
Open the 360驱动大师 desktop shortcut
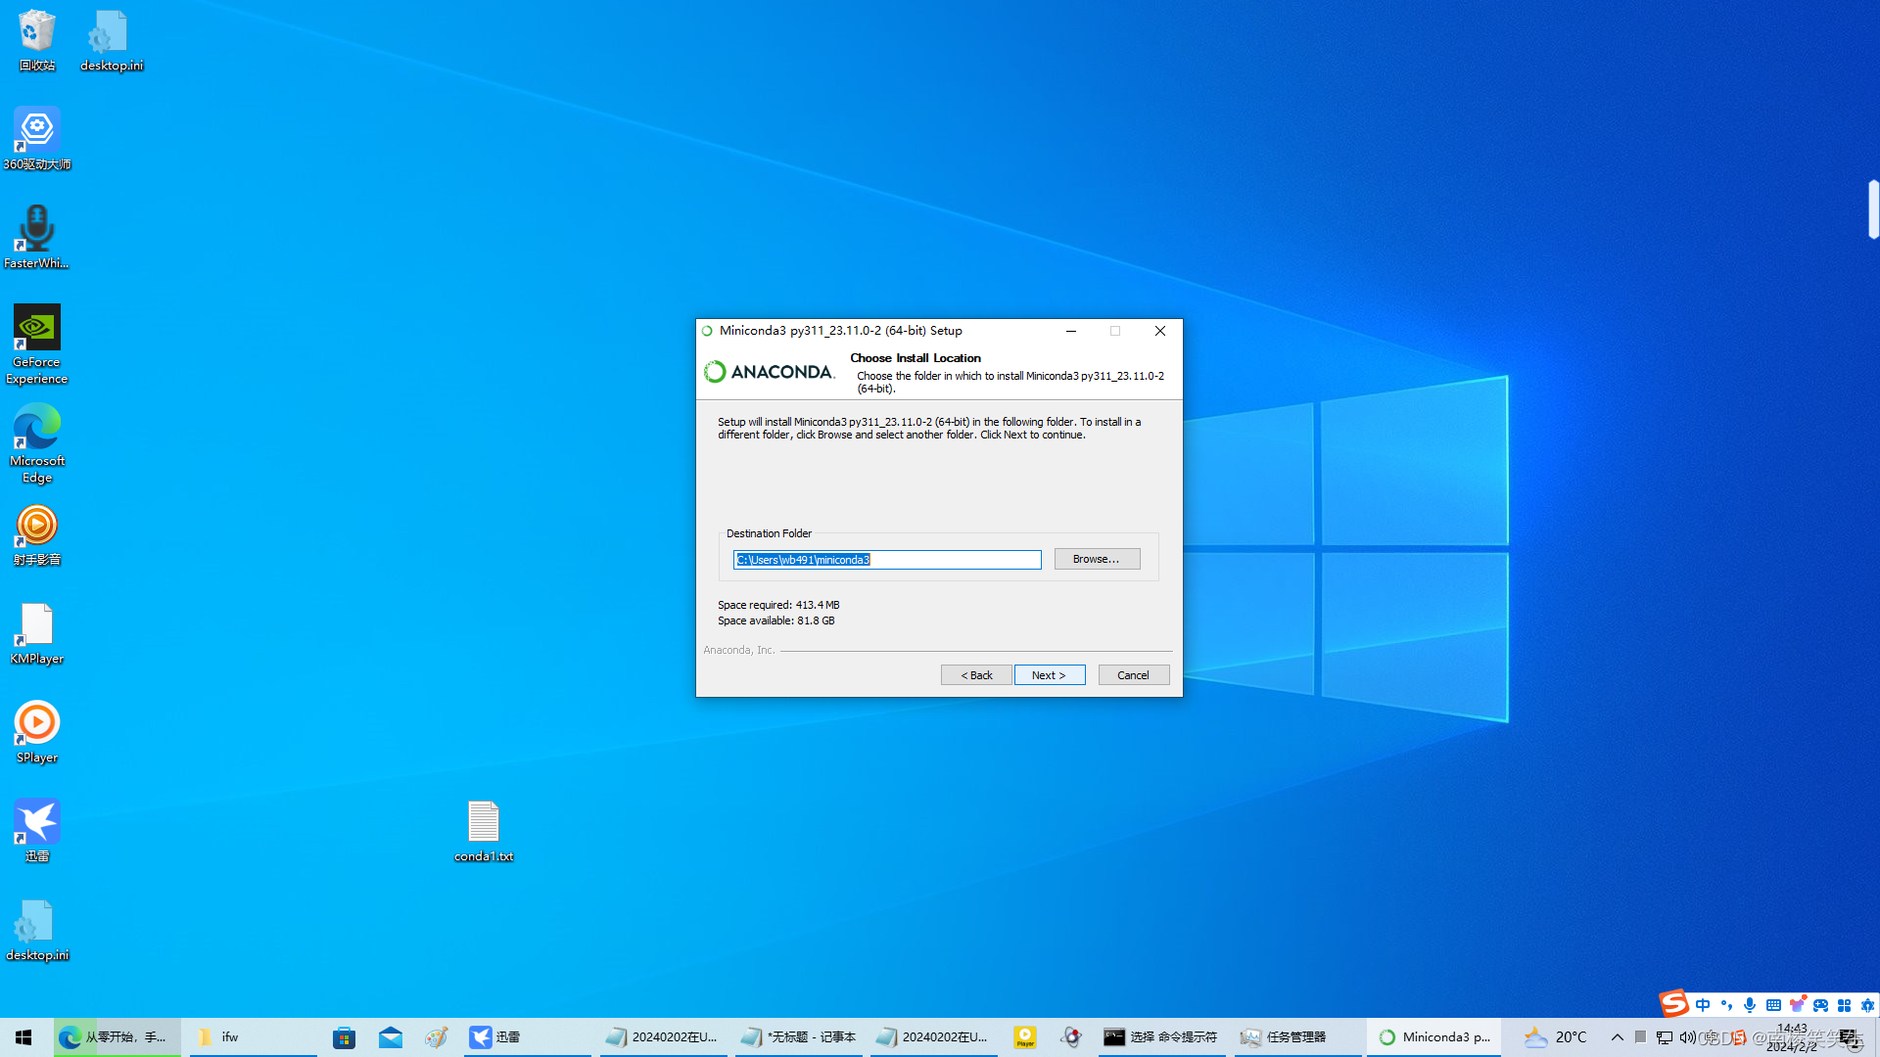coord(37,139)
